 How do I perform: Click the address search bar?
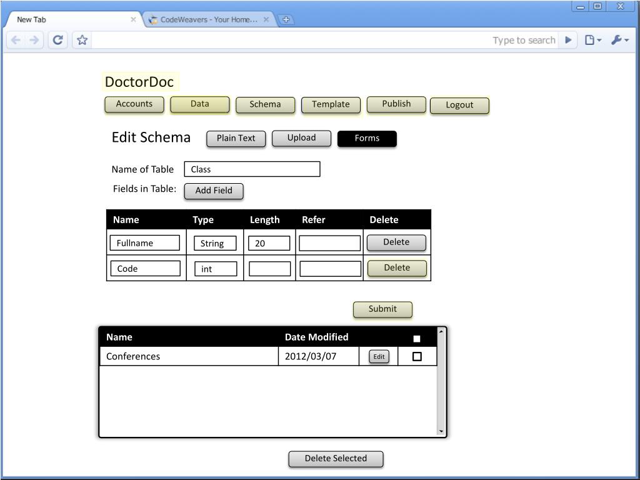click(x=324, y=40)
